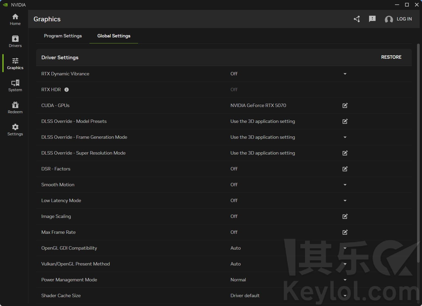Click the share icon in header

[x=357, y=19]
